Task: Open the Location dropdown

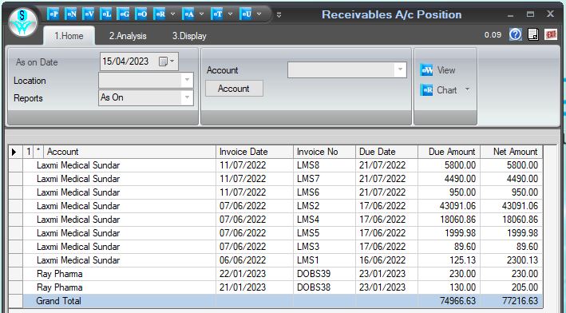Action: point(187,80)
